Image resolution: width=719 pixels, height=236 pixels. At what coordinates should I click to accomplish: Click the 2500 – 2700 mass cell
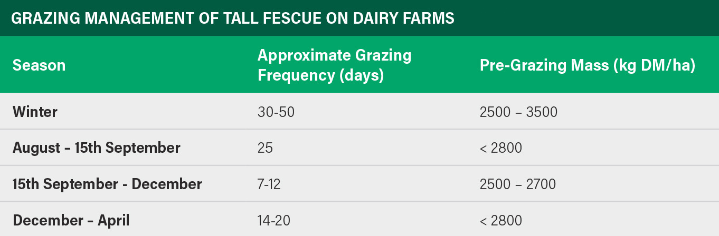tap(517, 184)
